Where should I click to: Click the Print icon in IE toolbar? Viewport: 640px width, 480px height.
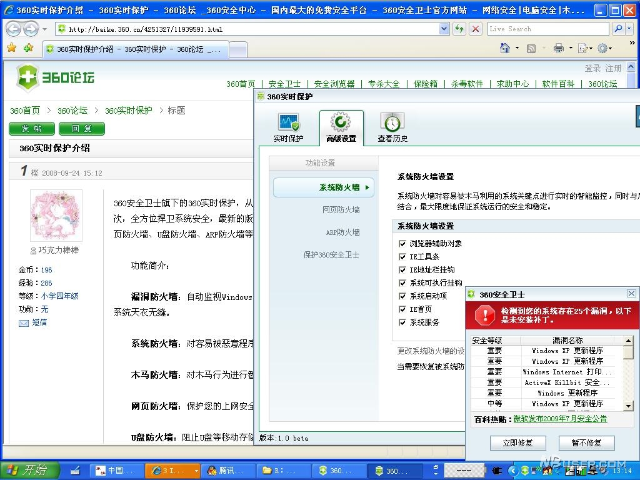pos(558,48)
